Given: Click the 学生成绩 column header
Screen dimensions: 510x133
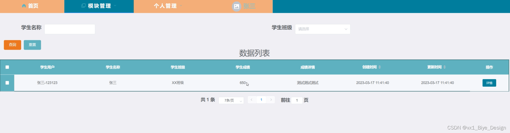Looking at the screenshot, I should pyautogui.click(x=243, y=67).
